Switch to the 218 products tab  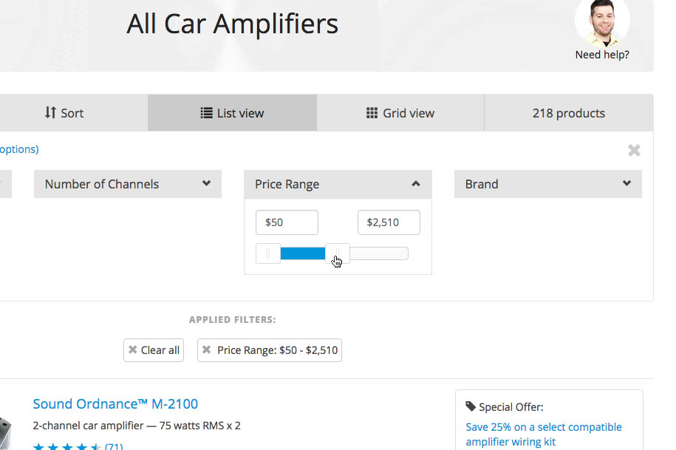[x=568, y=112]
